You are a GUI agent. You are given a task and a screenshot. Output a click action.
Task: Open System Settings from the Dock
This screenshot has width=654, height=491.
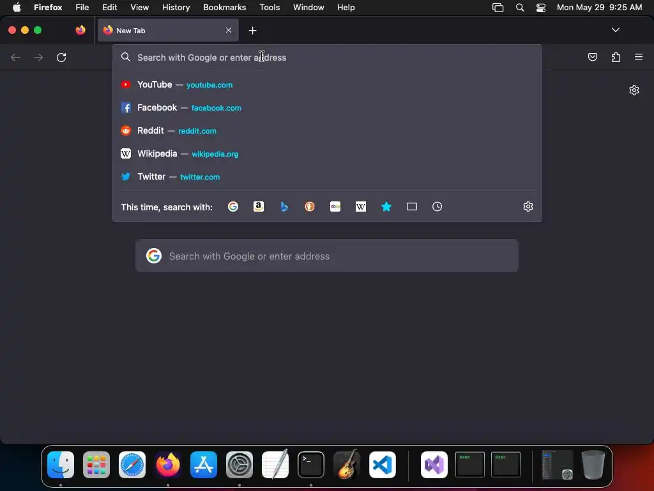click(240, 465)
